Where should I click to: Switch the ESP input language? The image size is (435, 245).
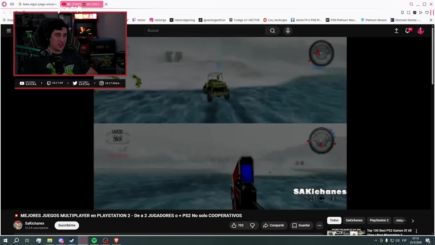[x=404, y=241]
